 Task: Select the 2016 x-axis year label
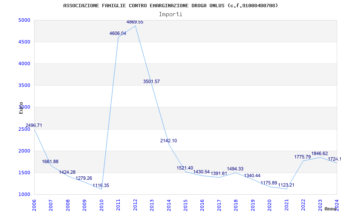202,205
